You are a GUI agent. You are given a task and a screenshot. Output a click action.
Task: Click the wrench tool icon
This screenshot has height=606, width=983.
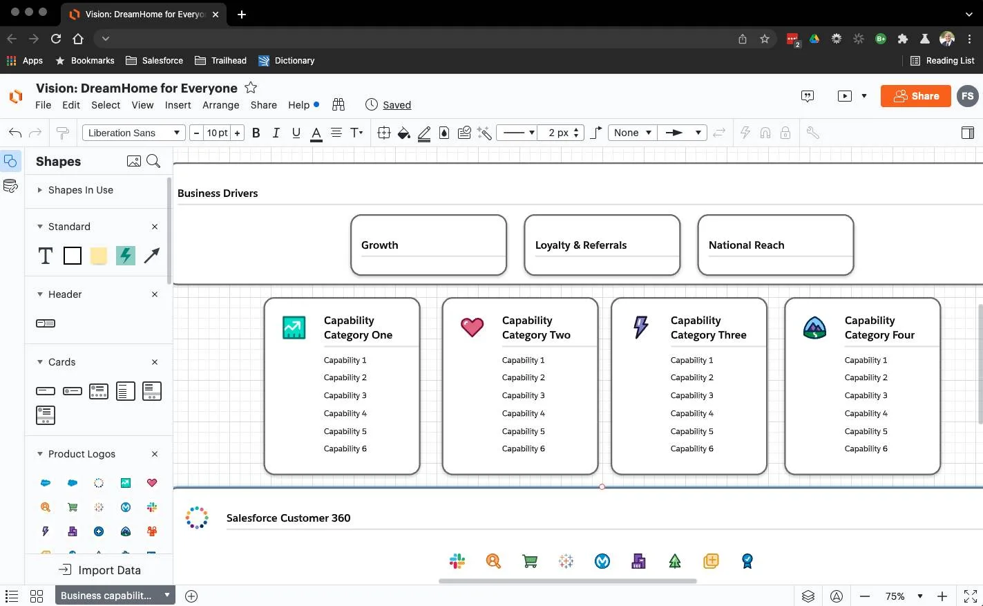pyautogui.click(x=813, y=133)
